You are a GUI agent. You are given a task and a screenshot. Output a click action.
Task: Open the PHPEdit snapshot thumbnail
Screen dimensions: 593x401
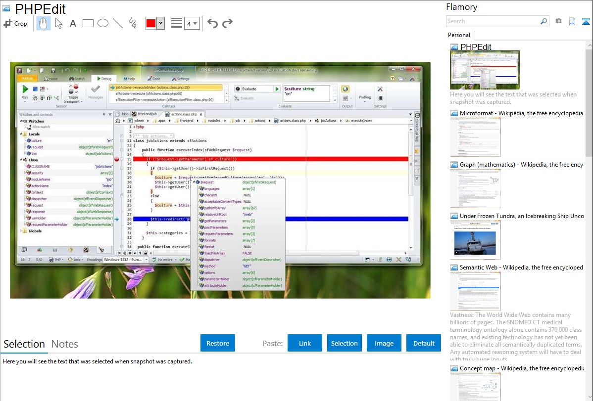coord(485,70)
